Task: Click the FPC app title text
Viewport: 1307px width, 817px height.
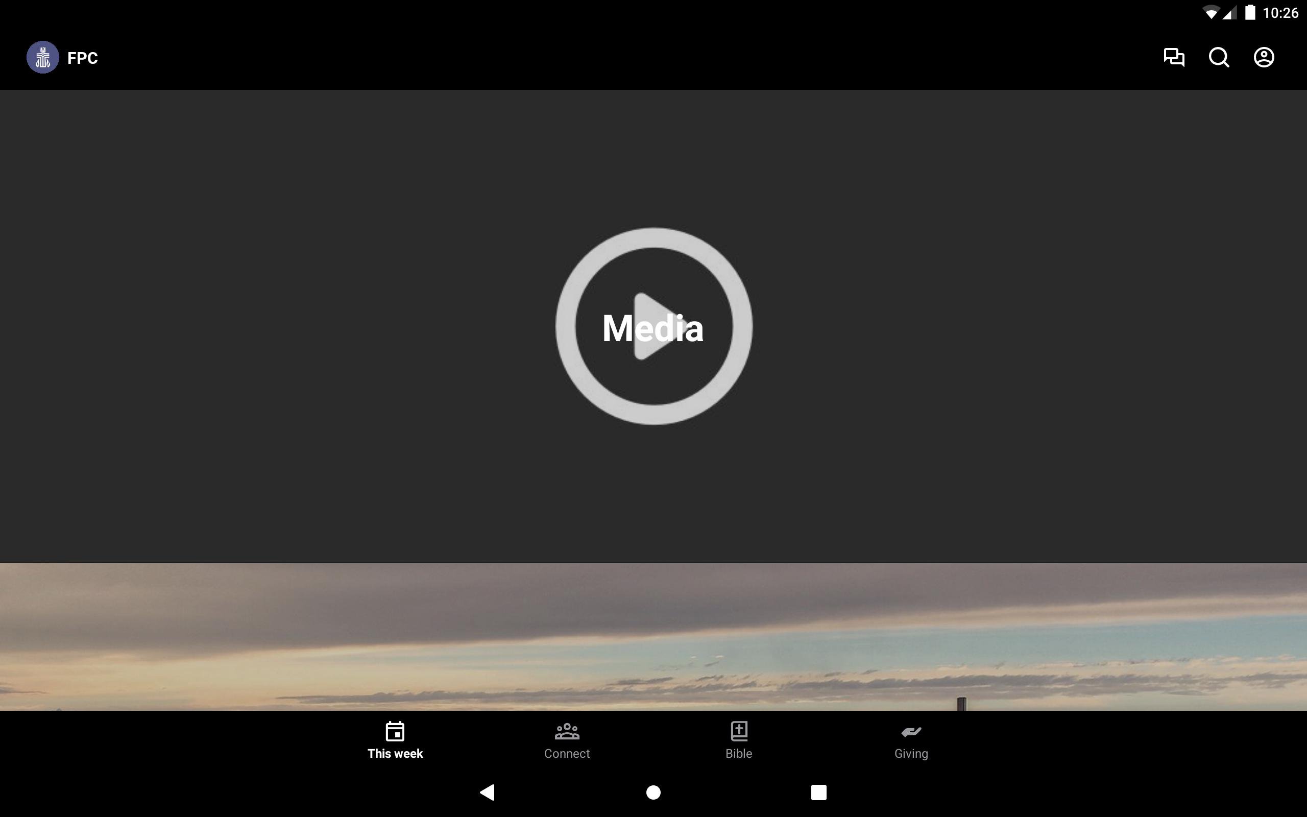Action: 83,58
